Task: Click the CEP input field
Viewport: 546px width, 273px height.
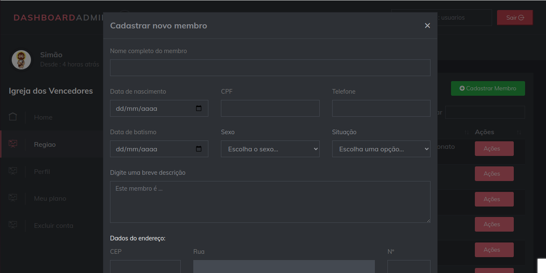Action: 145,267
